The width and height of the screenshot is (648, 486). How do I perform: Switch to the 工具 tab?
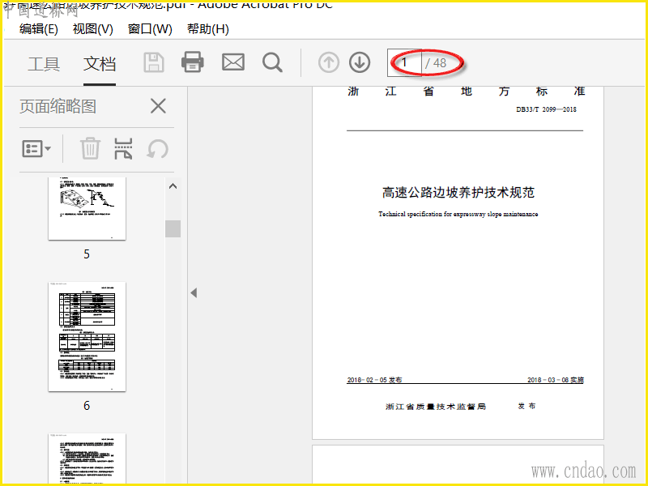(44, 64)
